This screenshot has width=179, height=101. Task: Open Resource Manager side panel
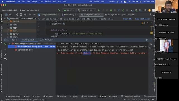tap(1, 35)
